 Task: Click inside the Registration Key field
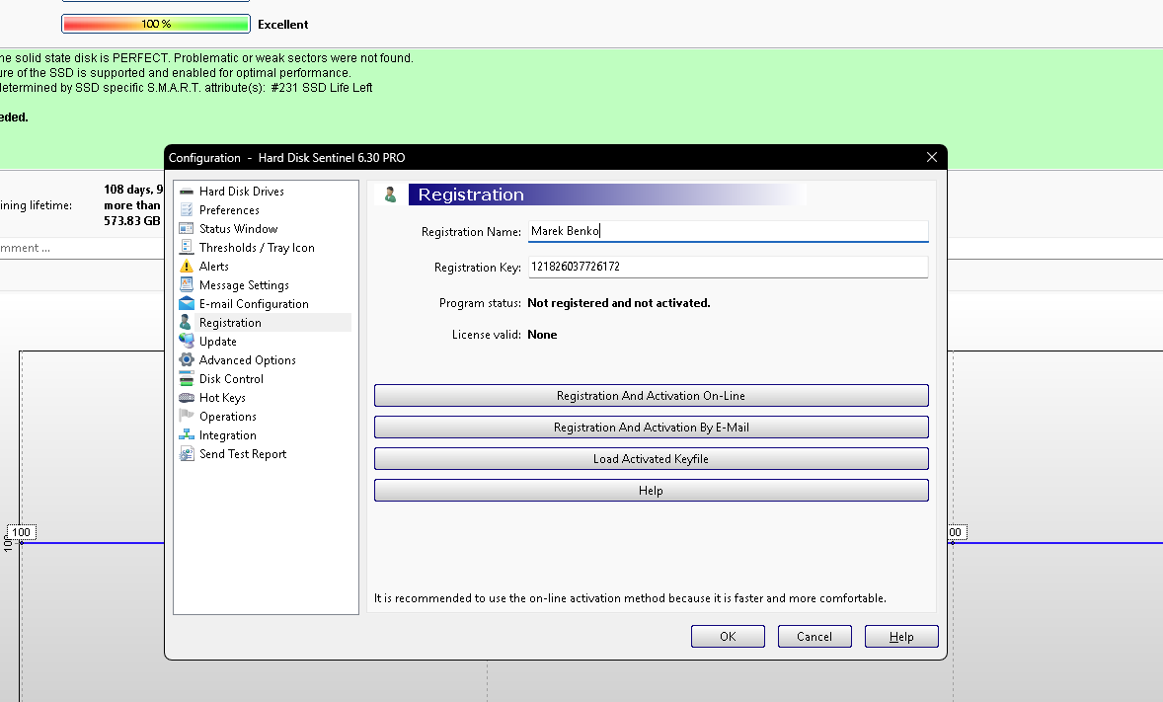tap(728, 267)
